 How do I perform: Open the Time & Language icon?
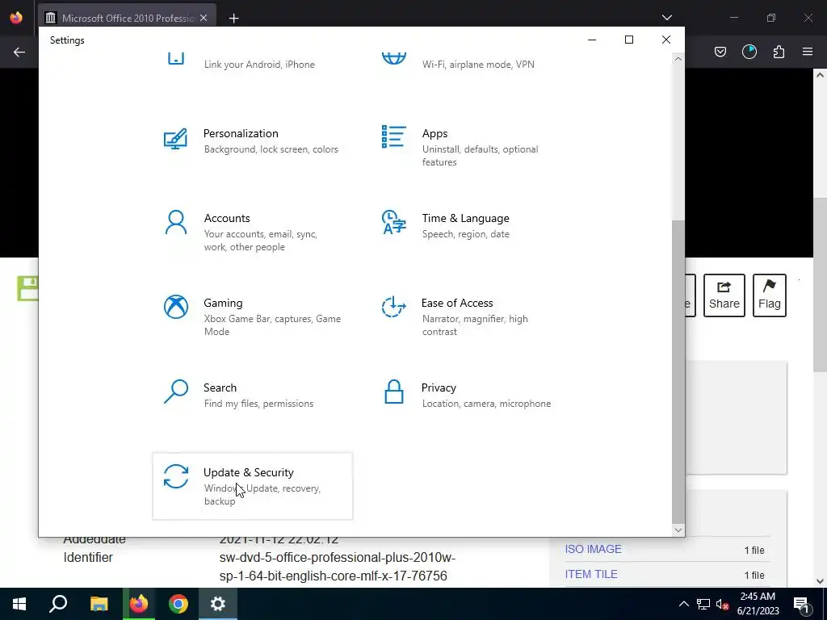pyautogui.click(x=393, y=222)
